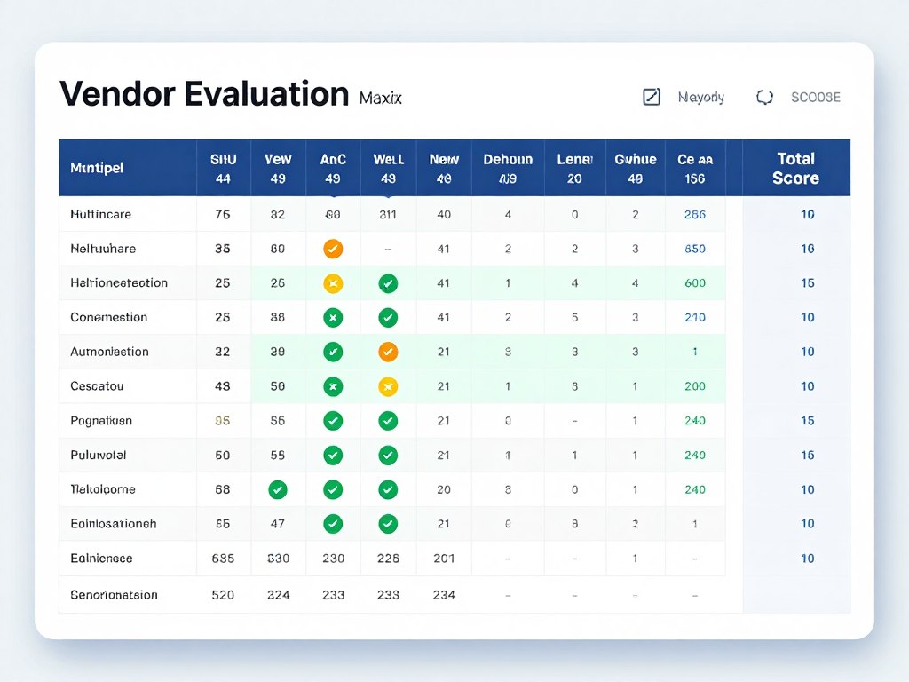Click the Vendor Evaluation title
This screenshot has height=682, width=909.
point(204,94)
